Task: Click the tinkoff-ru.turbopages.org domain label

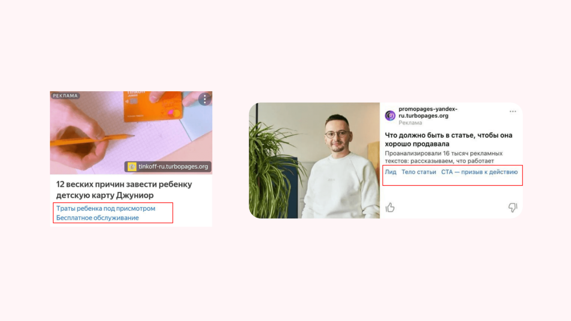Action: coord(173,166)
